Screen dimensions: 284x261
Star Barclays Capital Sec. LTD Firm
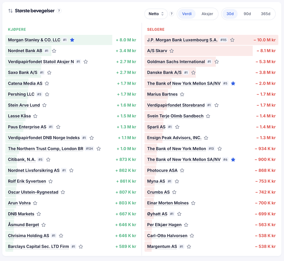pyautogui.click(x=81, y=247)
